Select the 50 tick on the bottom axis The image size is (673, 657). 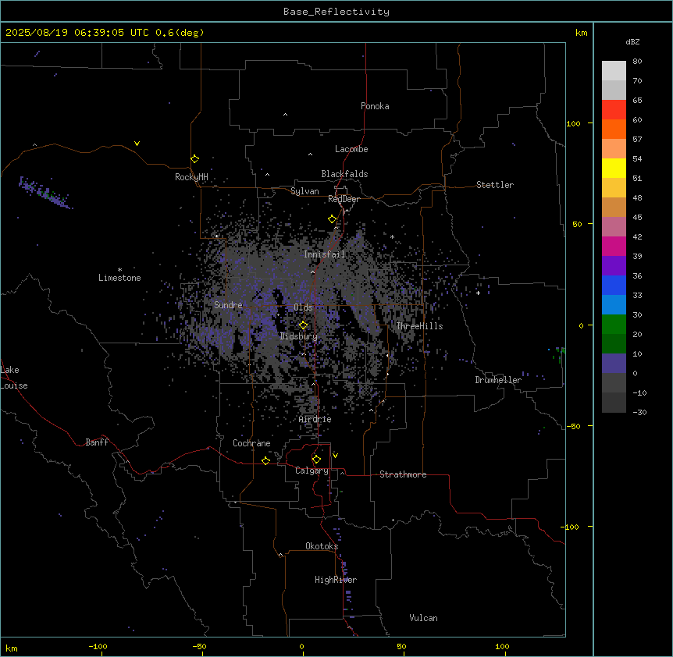tap(401, 646)
